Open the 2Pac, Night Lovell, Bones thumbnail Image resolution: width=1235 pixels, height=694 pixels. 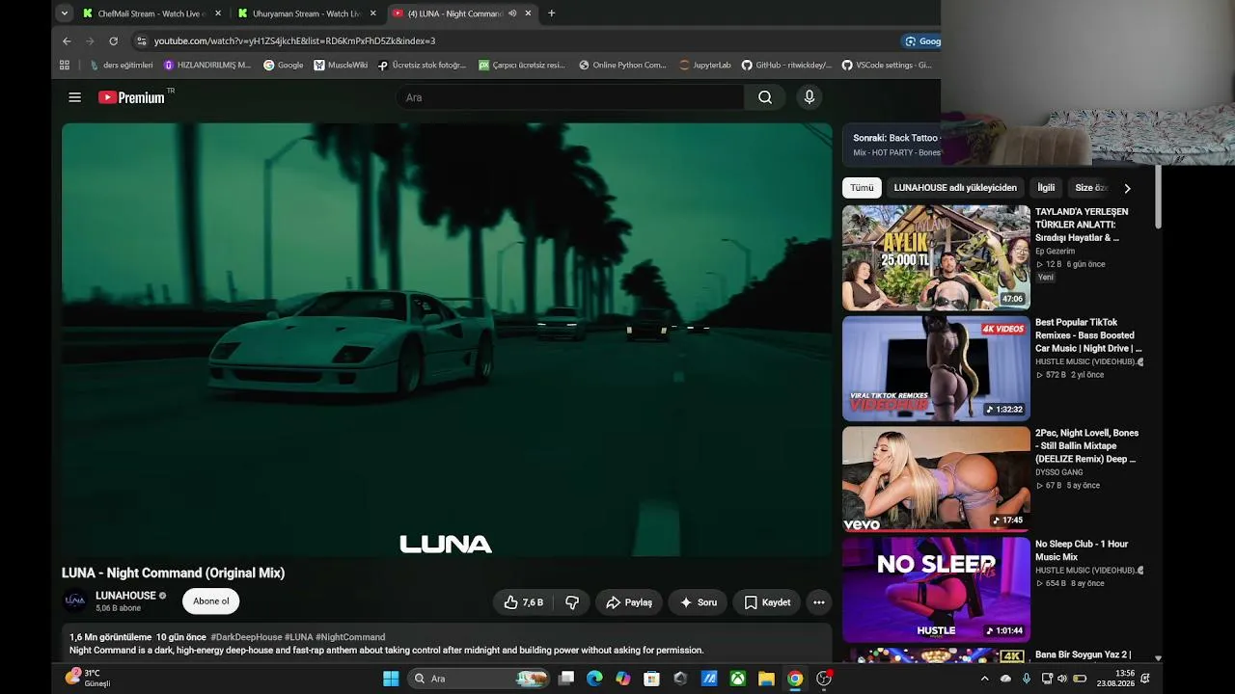pyautogui.click(x=936, y=479)
